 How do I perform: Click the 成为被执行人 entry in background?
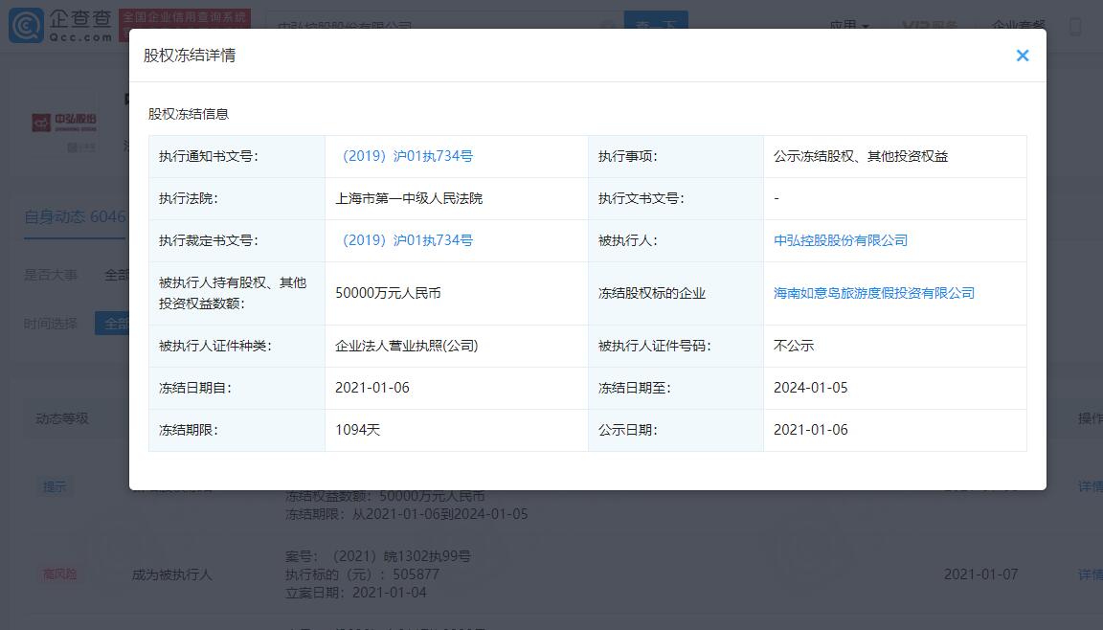[171, 574]
